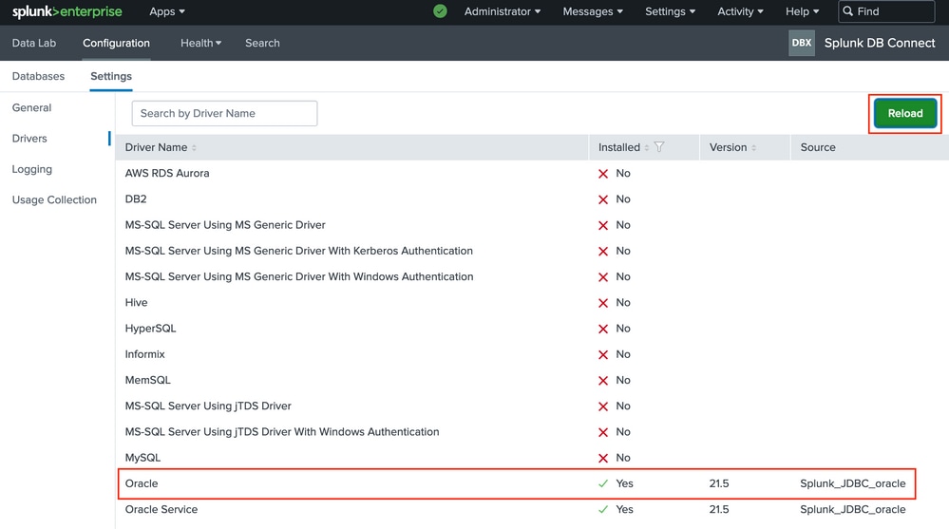Select the Hive driver name
This screenshot has width=949, height=529.
136,303
